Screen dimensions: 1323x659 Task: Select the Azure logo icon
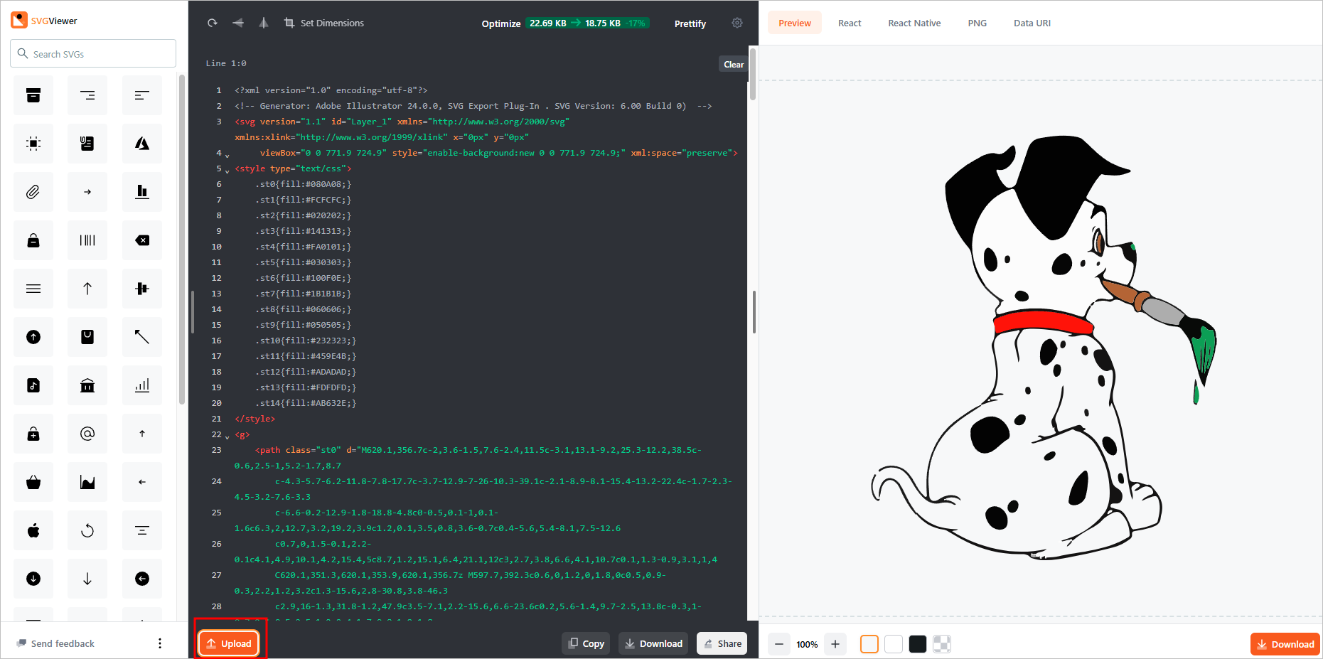coord(142,144)
